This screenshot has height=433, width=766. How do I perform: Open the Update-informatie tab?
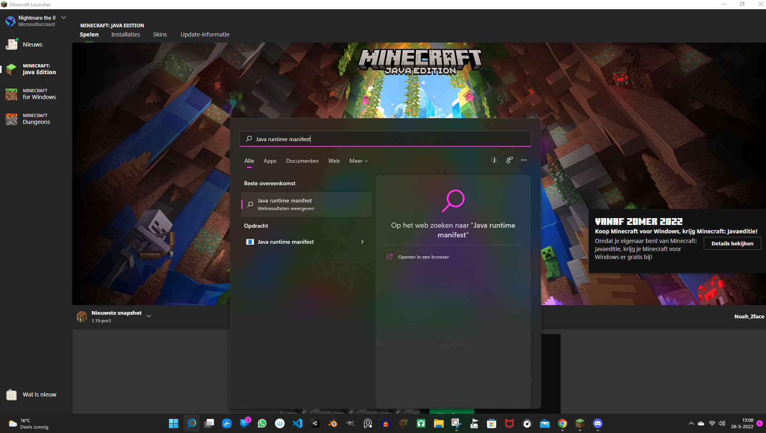pos(205,34)
